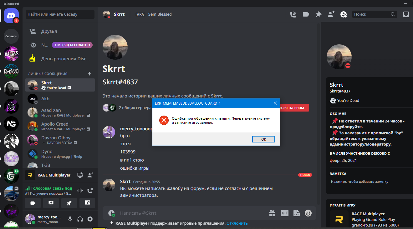Open the inbox icon
Viewport: 413px width, 229px height.
point(406,14)
